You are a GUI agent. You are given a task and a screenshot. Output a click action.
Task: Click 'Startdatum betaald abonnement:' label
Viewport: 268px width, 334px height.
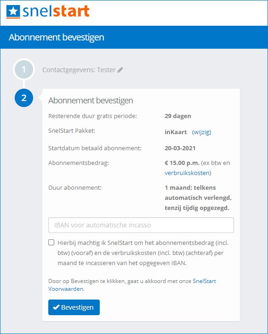tap(95, 148)
